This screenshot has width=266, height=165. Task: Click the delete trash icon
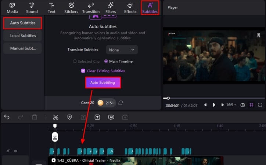tap(35, 117)
